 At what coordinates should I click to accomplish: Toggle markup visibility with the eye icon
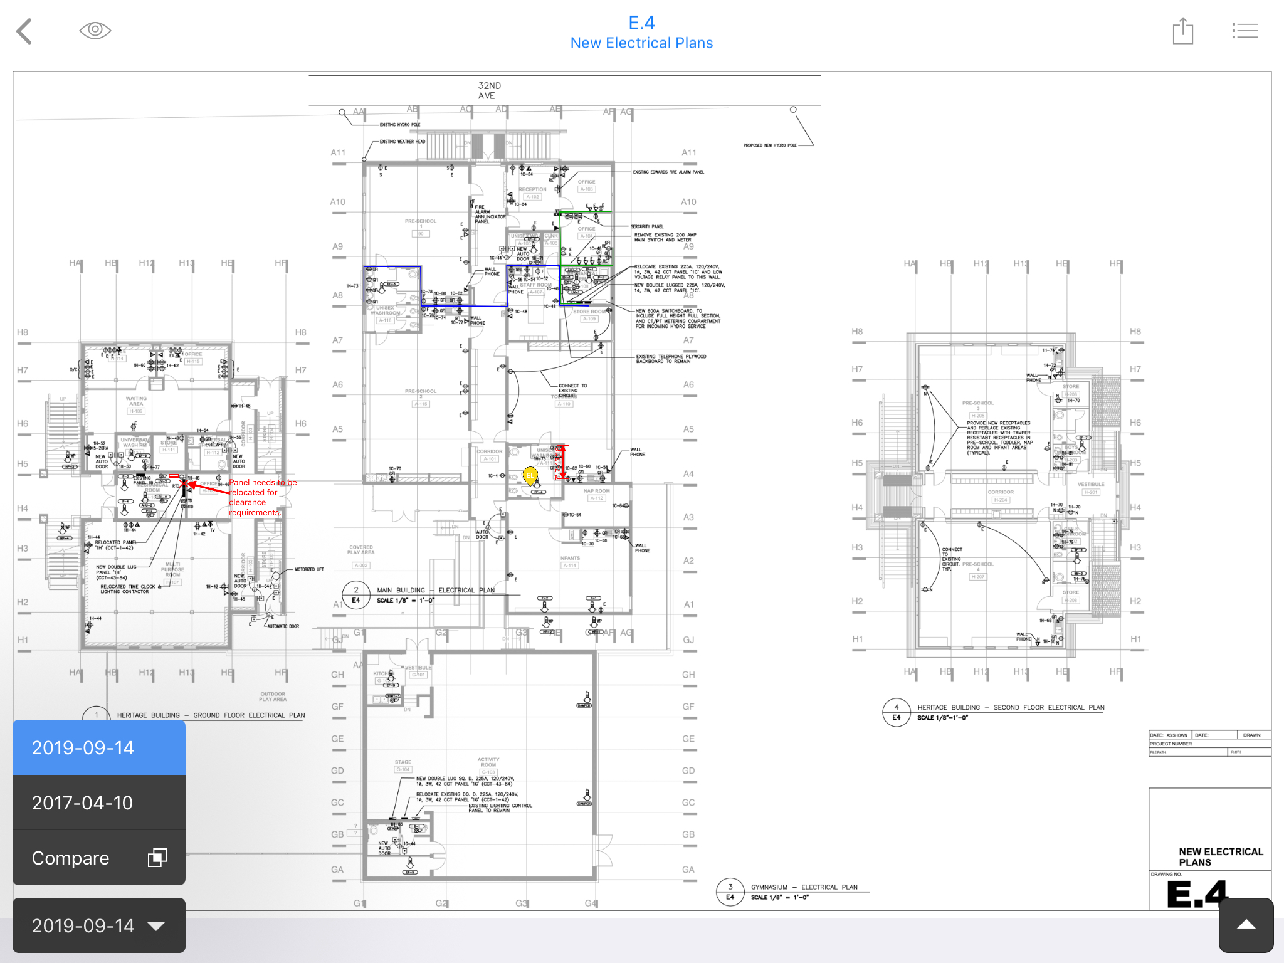click(x=95, y=30)
